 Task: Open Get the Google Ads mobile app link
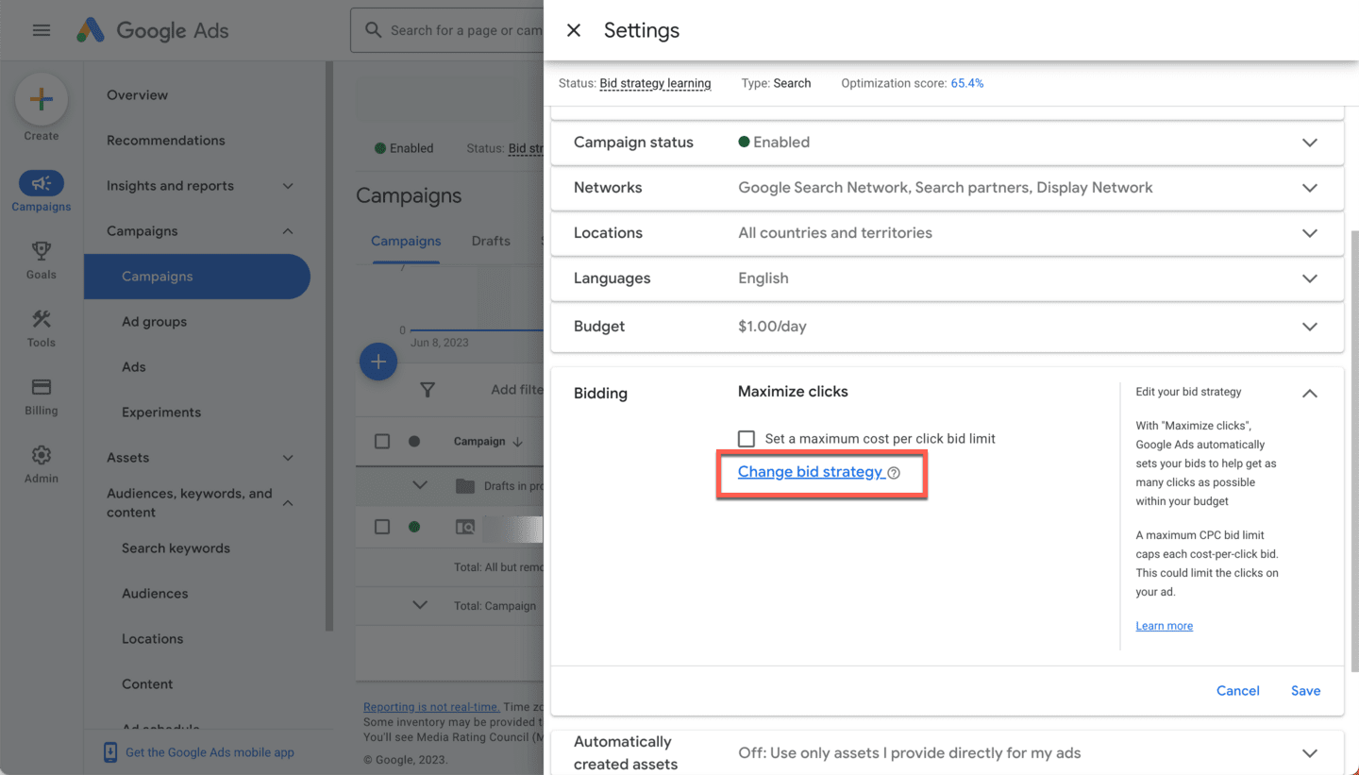(x=210, y=752)
